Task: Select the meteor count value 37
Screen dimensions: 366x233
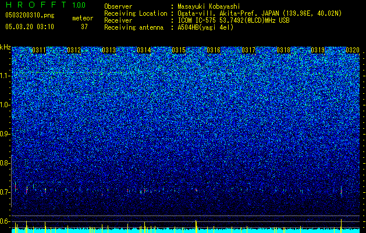Action: [84, 27]
